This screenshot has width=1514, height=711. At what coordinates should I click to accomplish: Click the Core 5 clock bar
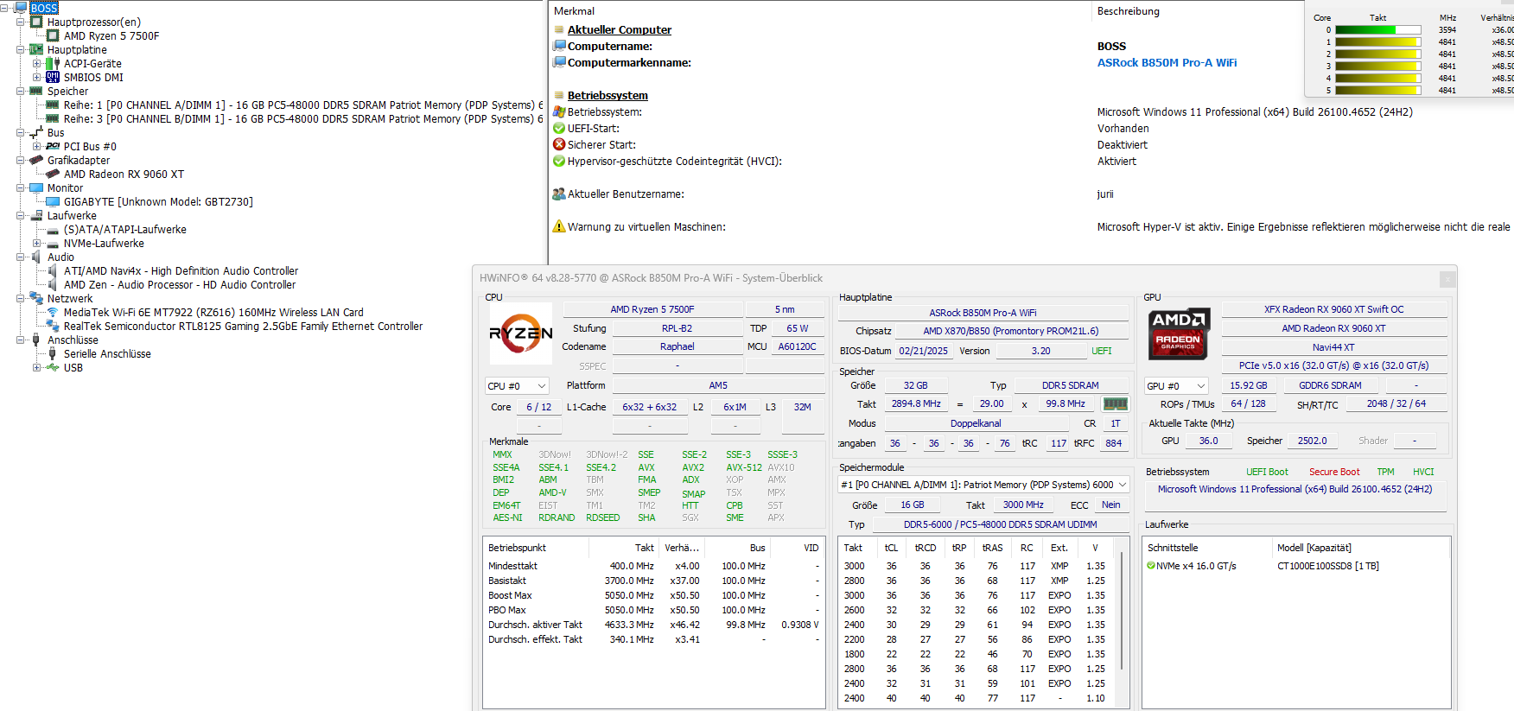point(1377,90)
